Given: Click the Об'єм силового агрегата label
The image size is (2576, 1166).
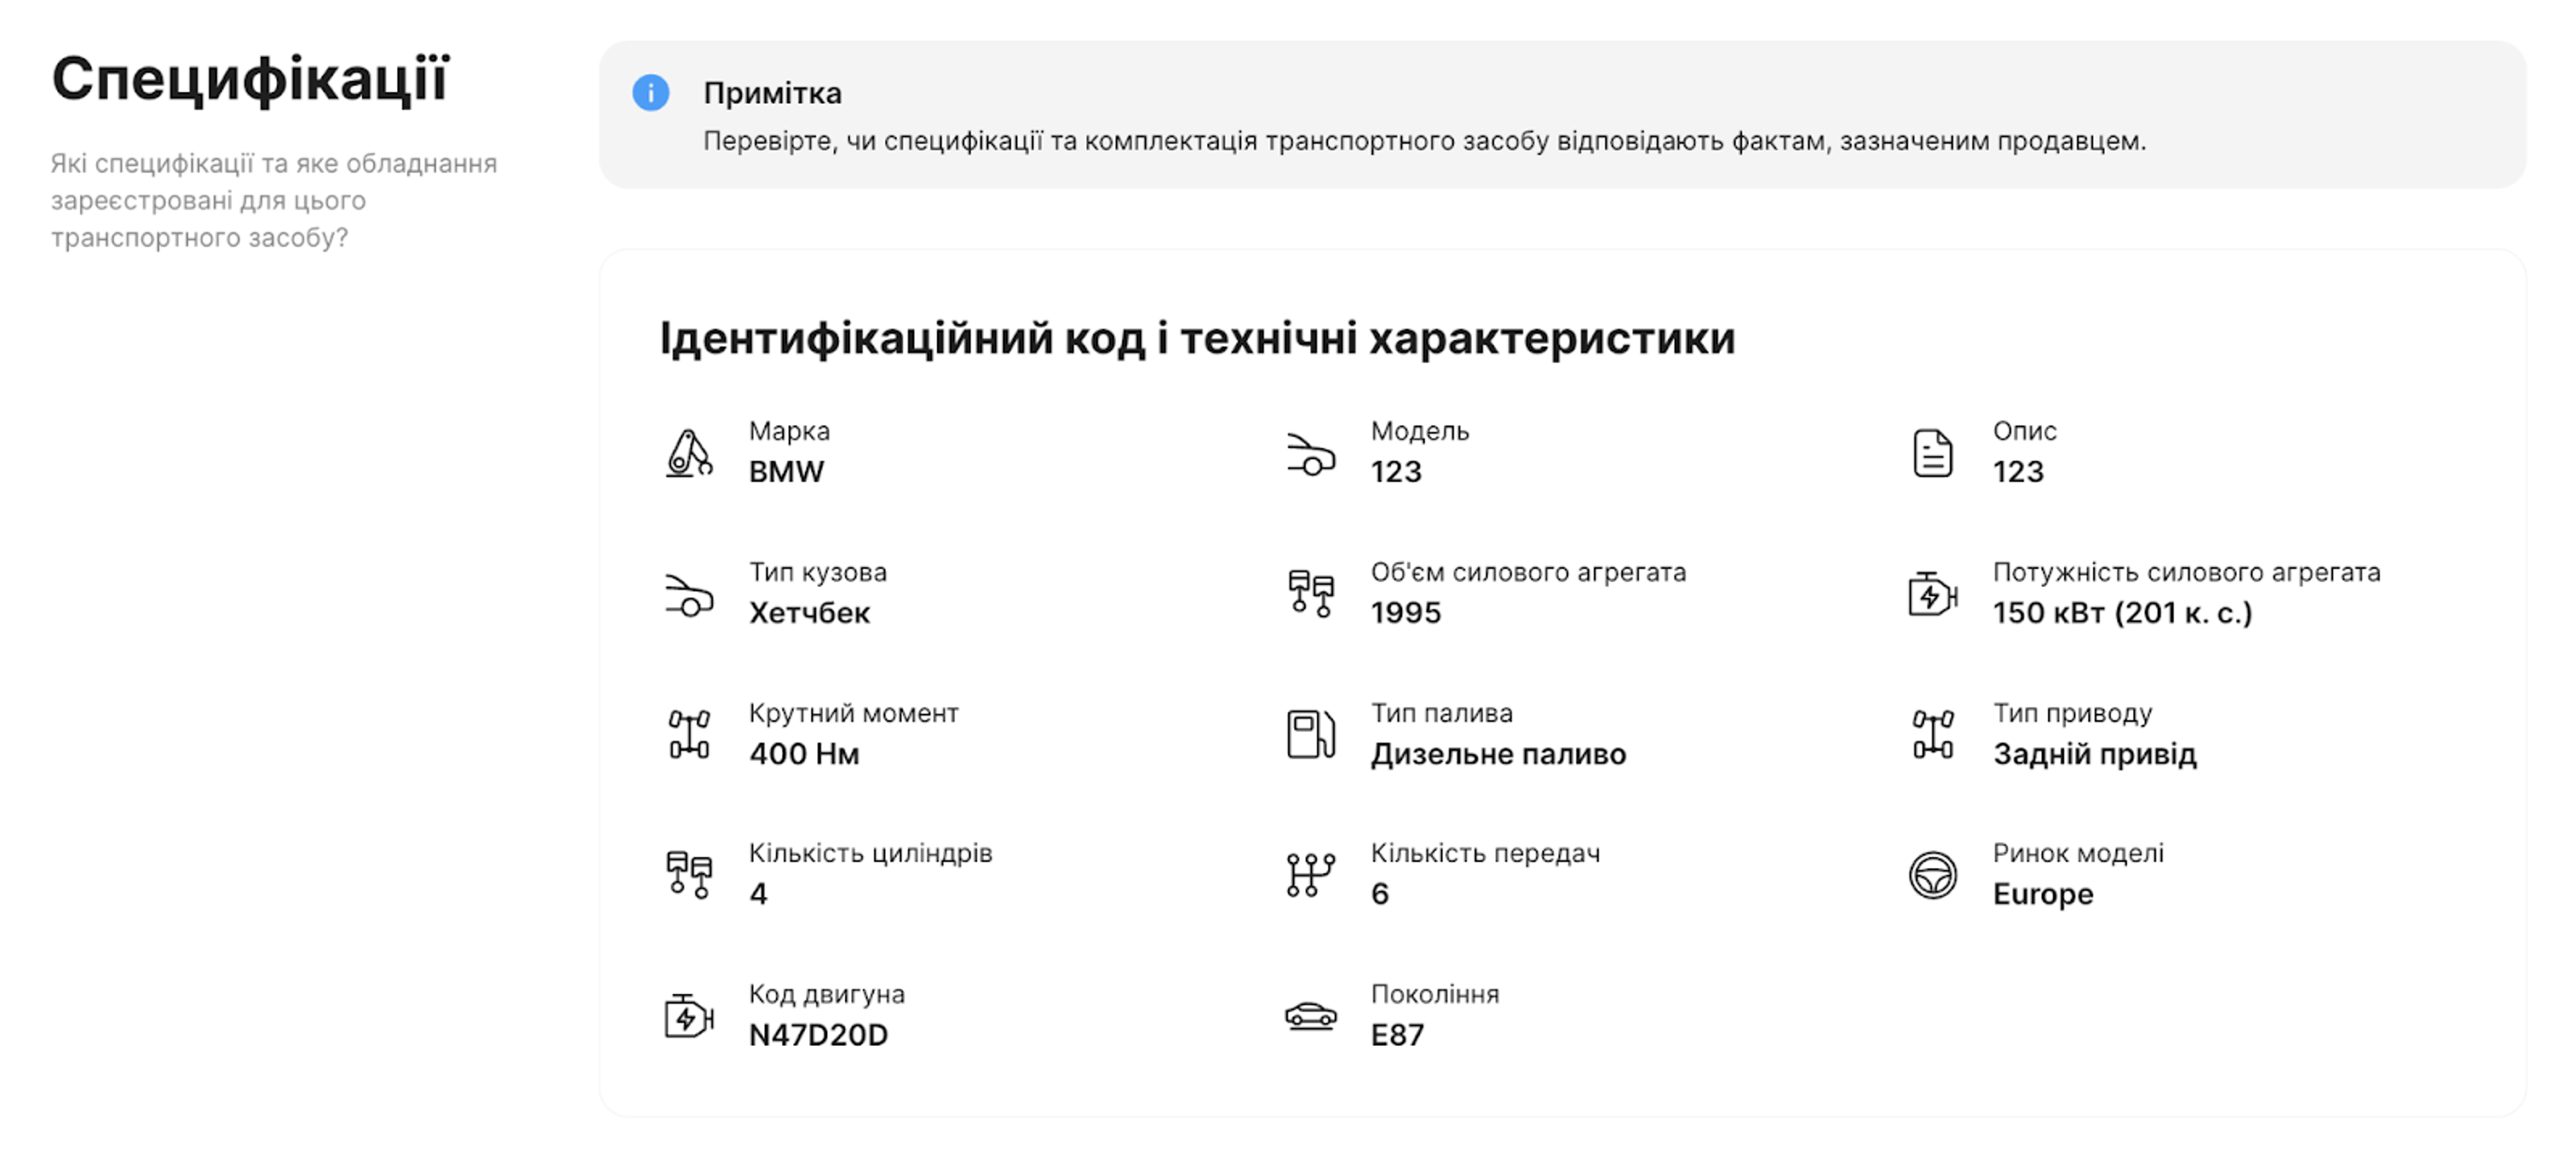Looking at the screenshot, I should (x=1528, y=572).
